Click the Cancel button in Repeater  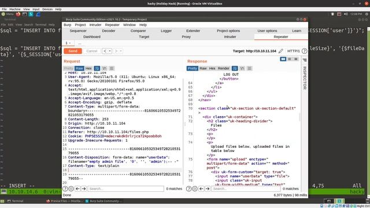[x=91, y=51]
